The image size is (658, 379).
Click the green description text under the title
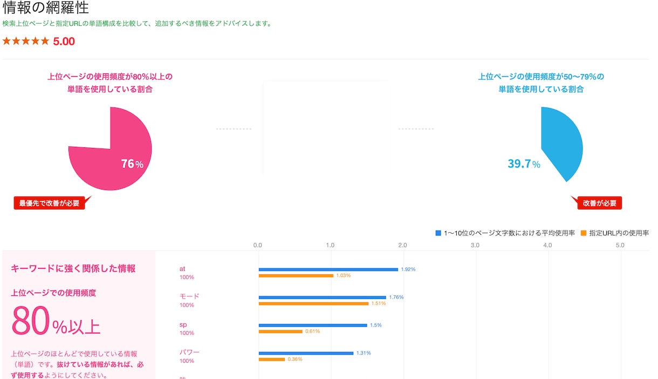point(138,24)
